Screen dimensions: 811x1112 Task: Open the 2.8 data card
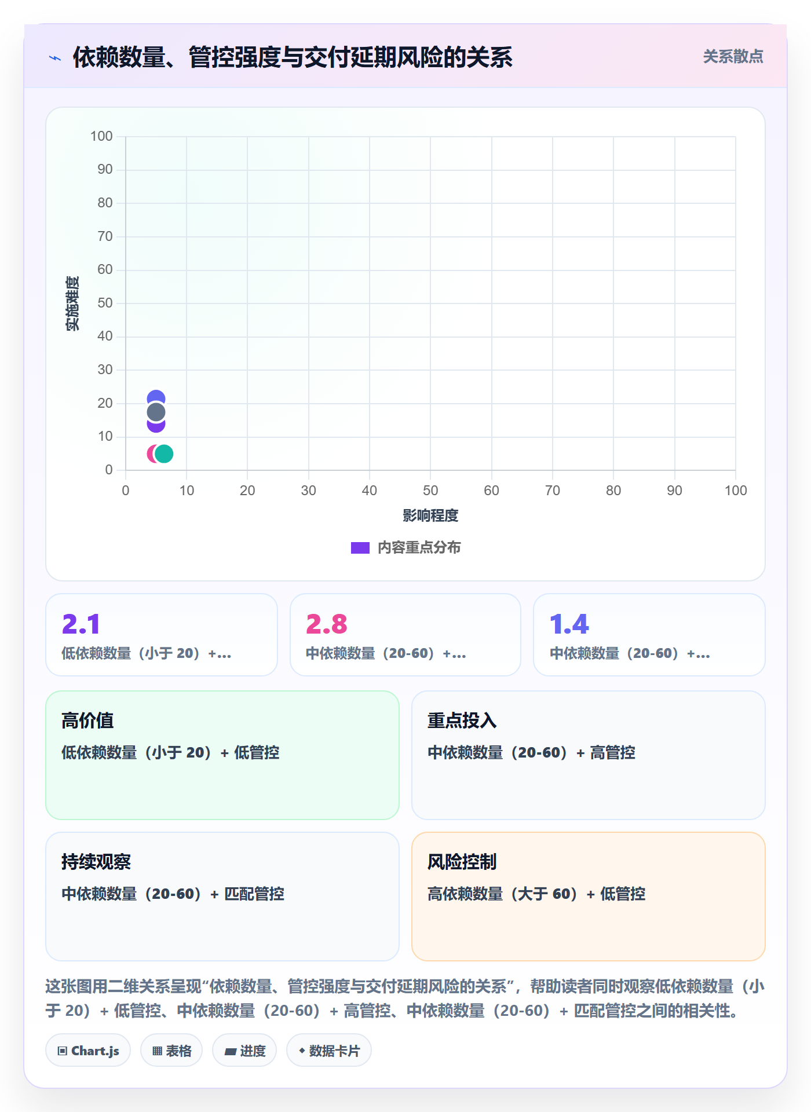[405, 635]
